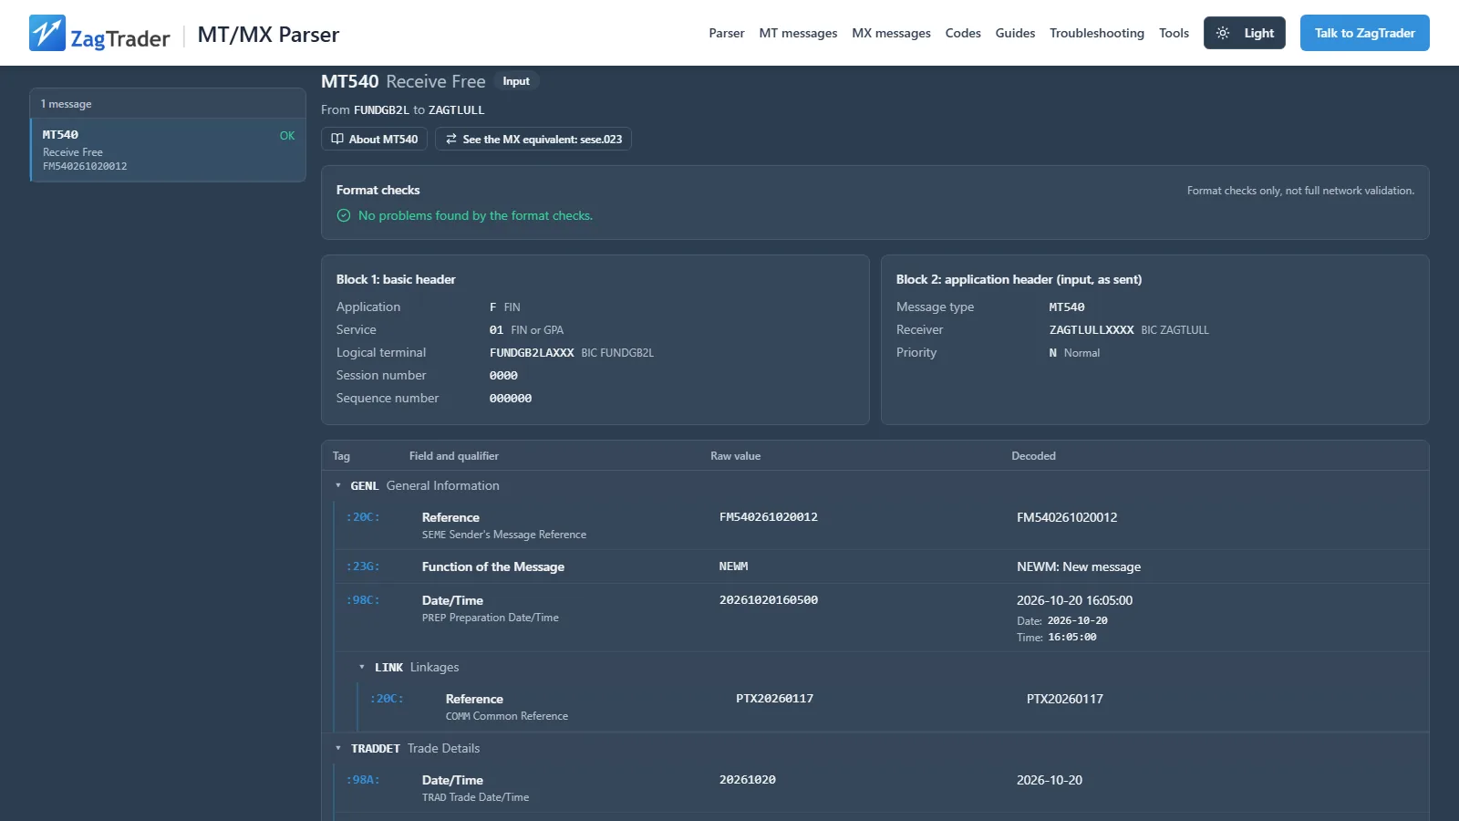Click the swap arrows icon for MX equivalent
1459x821 pixels.
coord(451,139)
